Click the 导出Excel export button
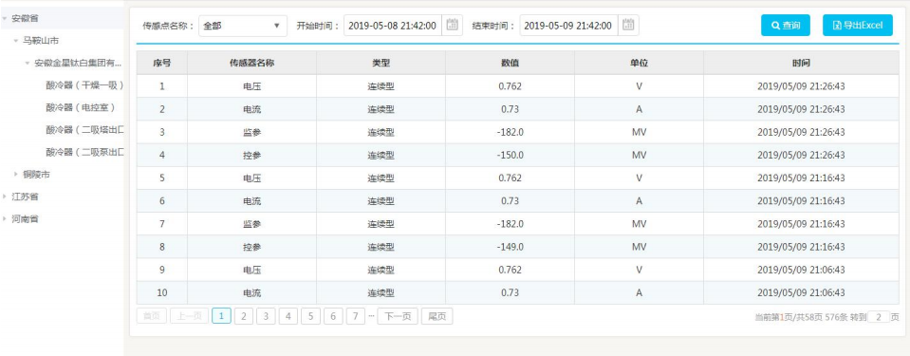The width and height of the screenshot is (910, 356). [x=857, y=26]
